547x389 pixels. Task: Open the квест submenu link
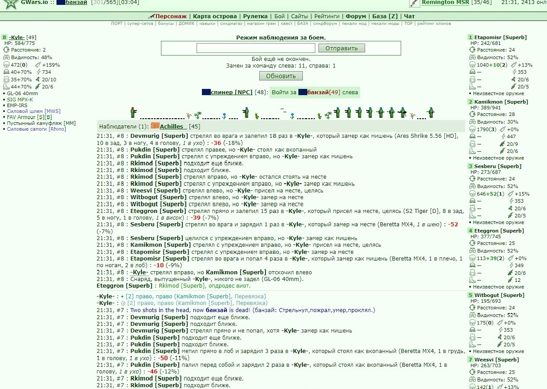pyautogui.click(x=286, y=24)
